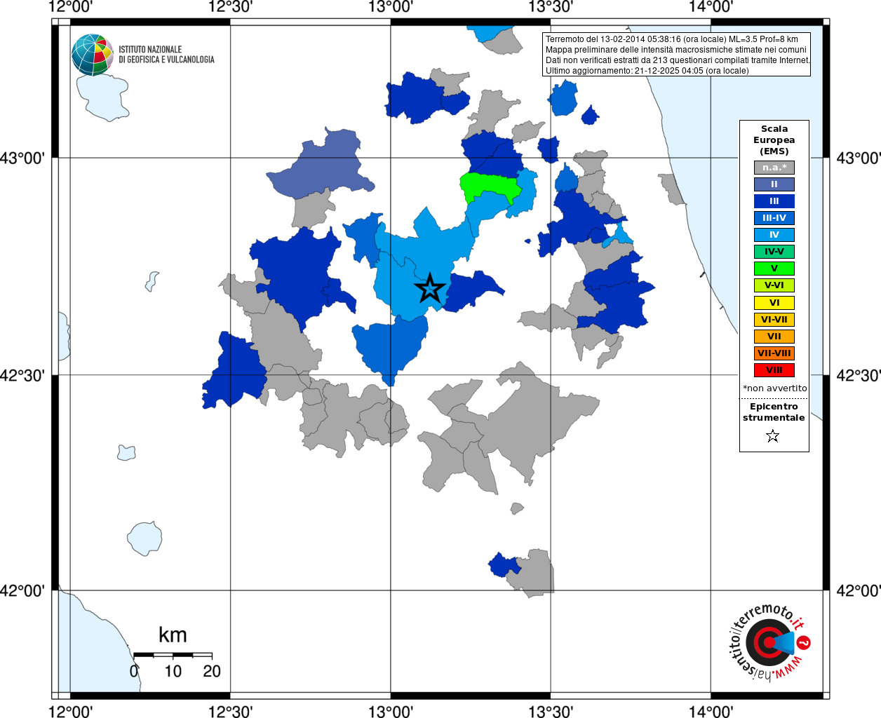Select the intensity V-VI legend swatch
This screenshot has height=718, width=881.
774,285
